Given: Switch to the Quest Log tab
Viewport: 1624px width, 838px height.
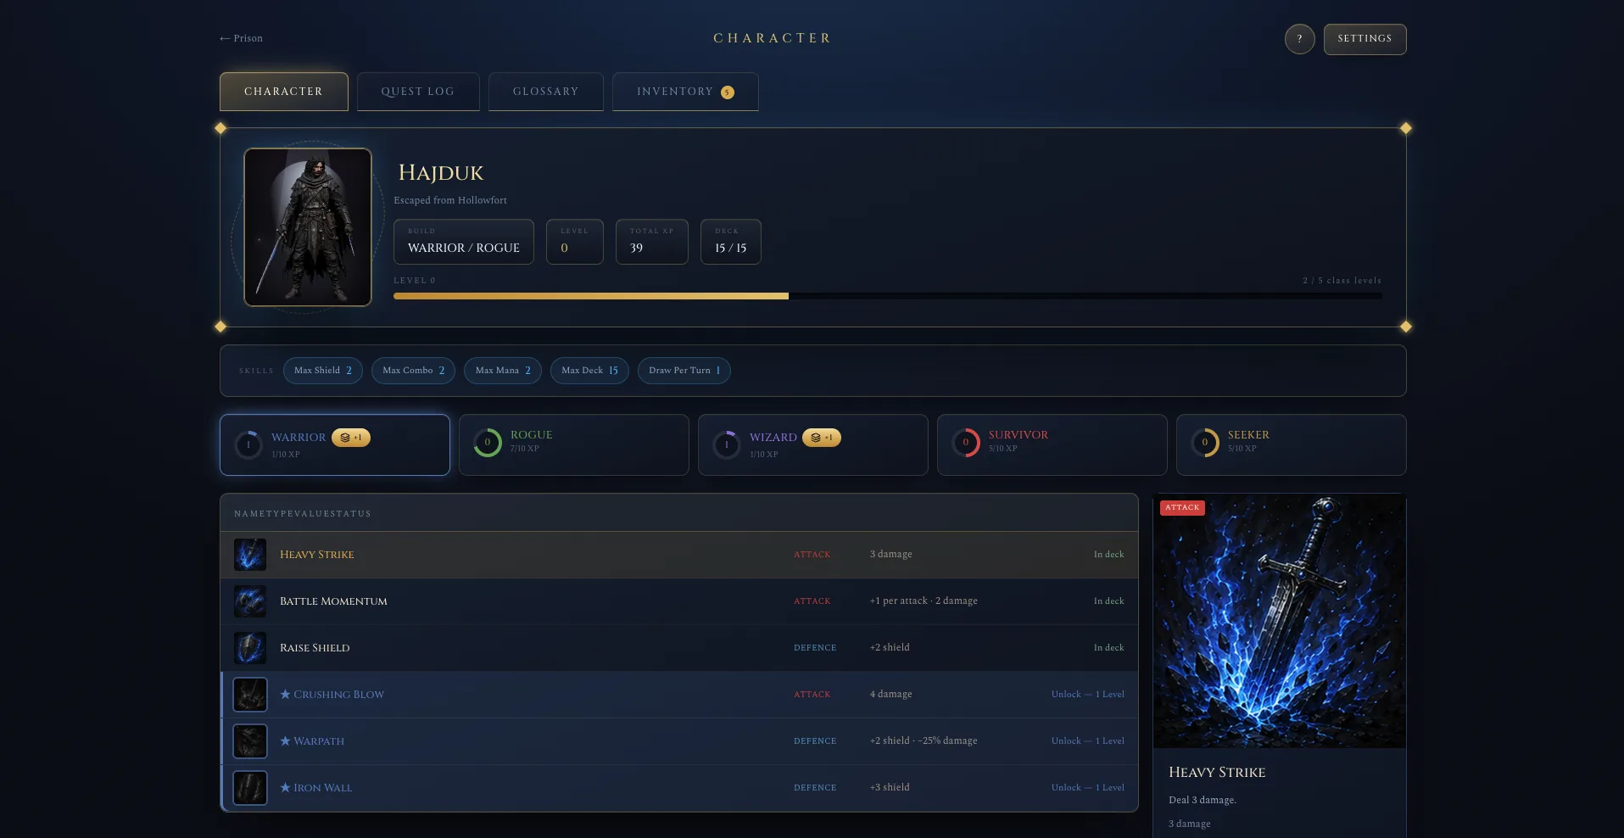Looking at the screenshot, I should pyautogui.click(x=418, y=92).
